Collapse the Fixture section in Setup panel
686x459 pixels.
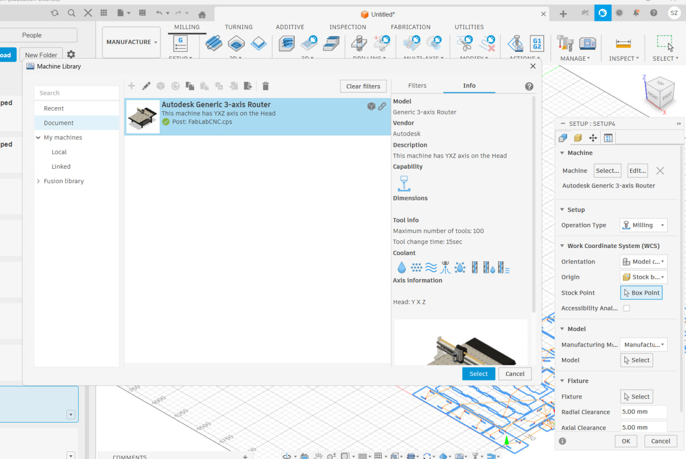click(562, 381)
